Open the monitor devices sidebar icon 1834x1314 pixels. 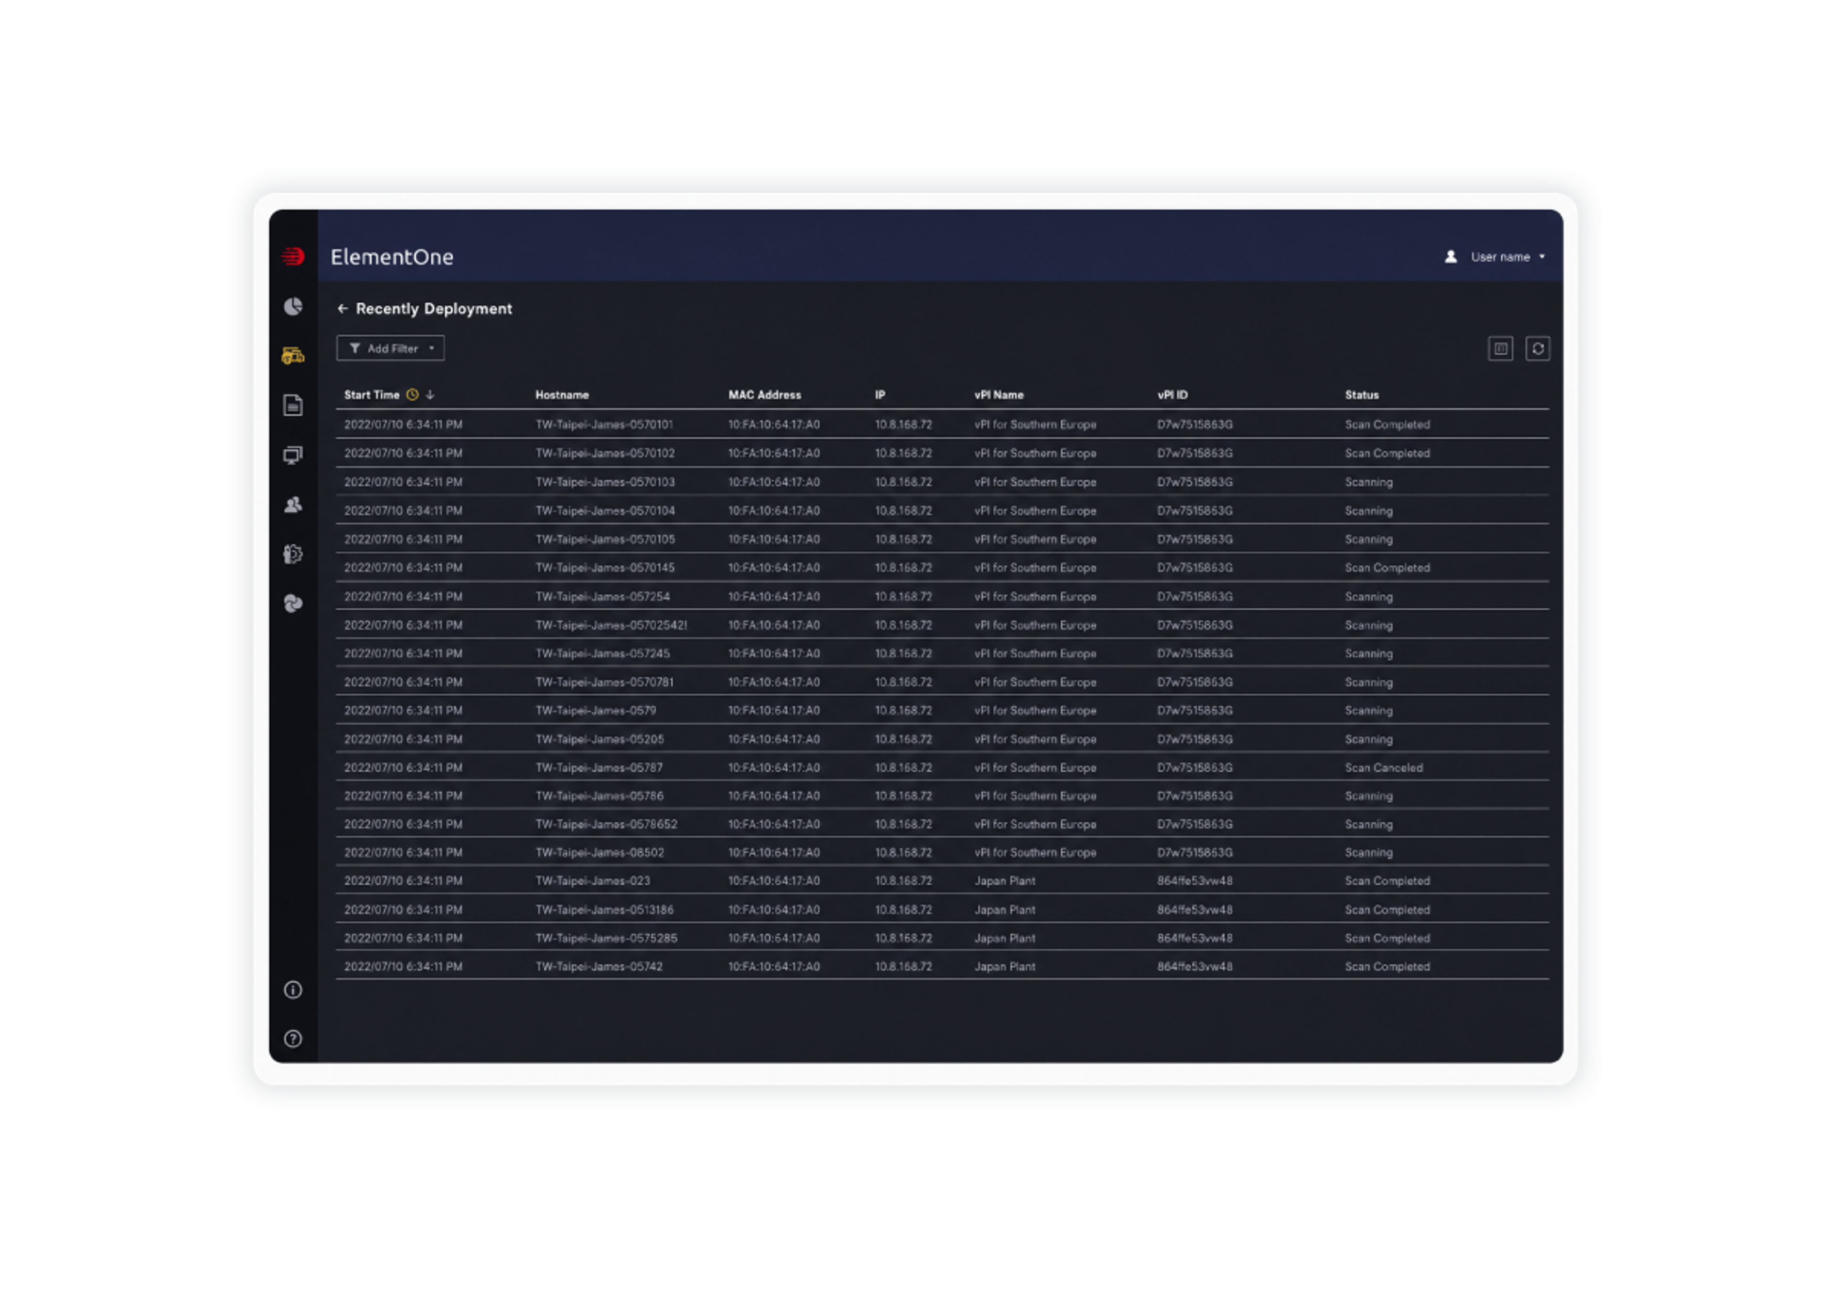(x=293, y=455)
